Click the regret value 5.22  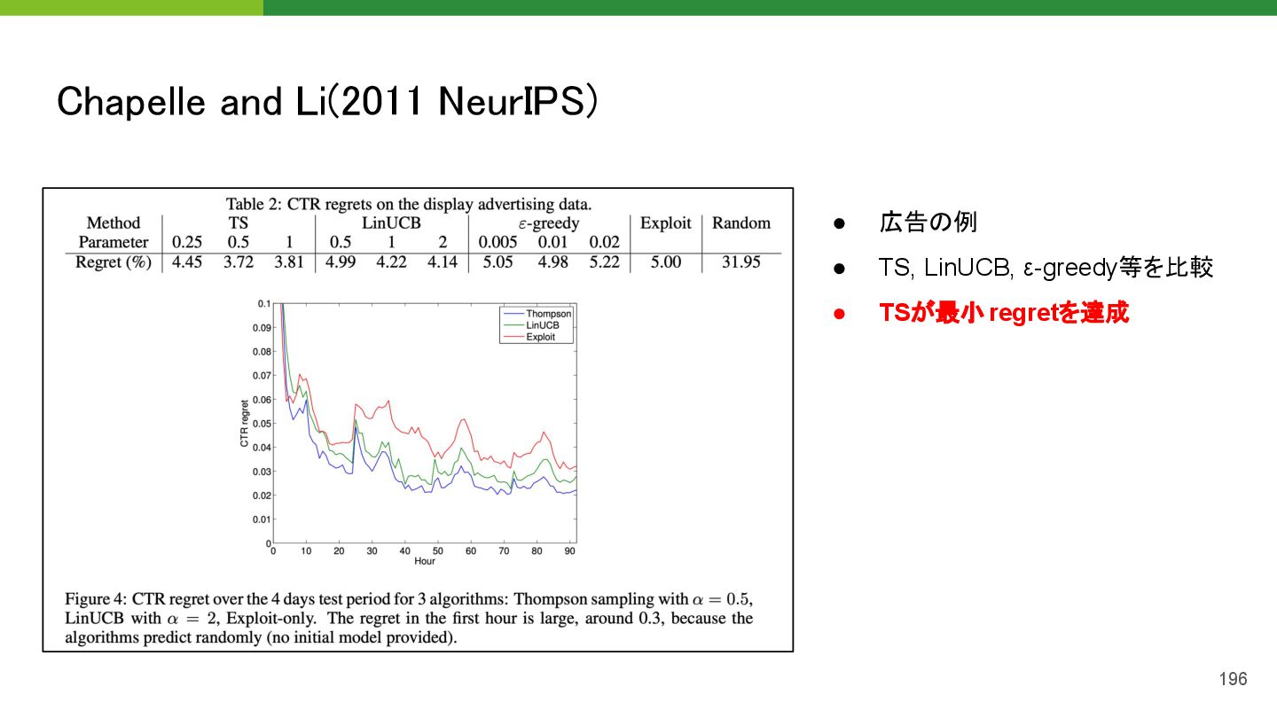pos(605,262)
